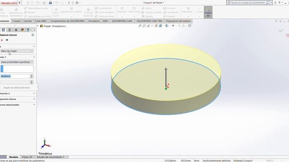289x162 pixels.
Task: Click 'Editando Croquis1' in the status bar
Action: click(x=243, y=161)
